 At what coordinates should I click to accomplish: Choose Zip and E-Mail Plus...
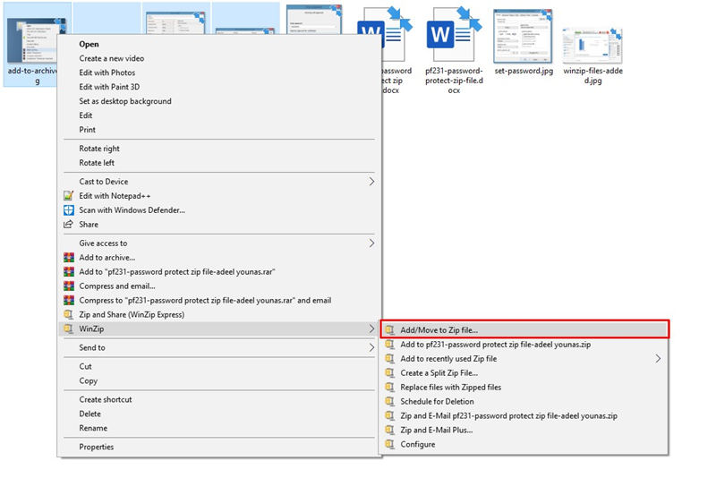437,430
